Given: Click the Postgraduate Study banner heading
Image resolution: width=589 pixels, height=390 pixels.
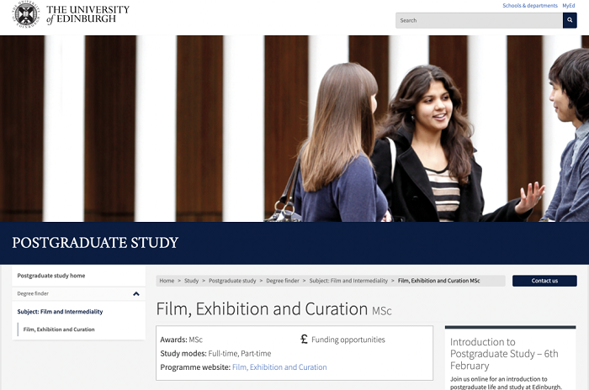Looking at the screenshot, I should pos(95,242).
